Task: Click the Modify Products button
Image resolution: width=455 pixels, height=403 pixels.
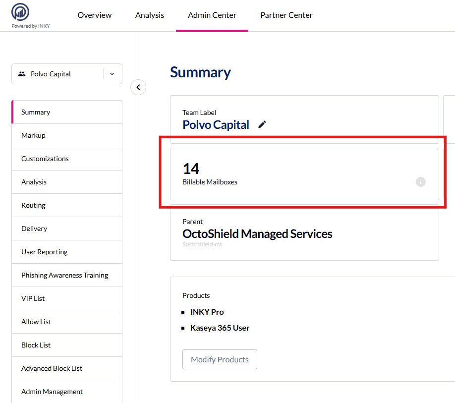Action: 220,359
